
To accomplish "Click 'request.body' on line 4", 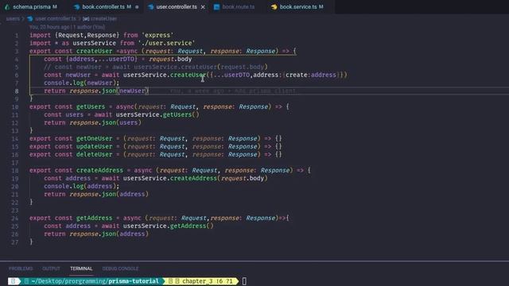I will (170, 59).
